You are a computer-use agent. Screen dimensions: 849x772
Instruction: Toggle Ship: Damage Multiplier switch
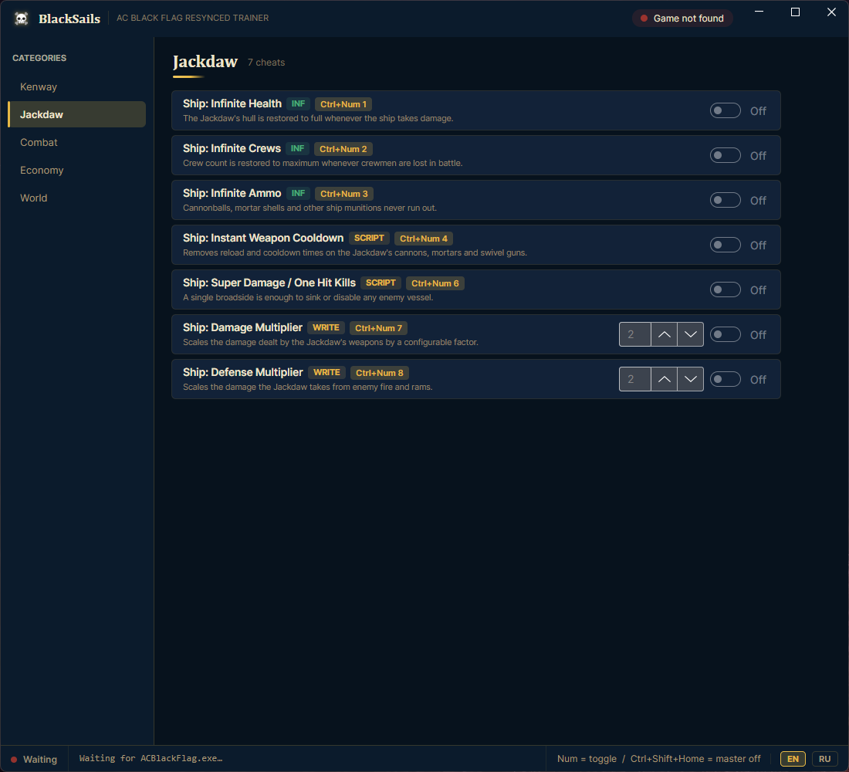pyautogui.click(x=725, y=334)
